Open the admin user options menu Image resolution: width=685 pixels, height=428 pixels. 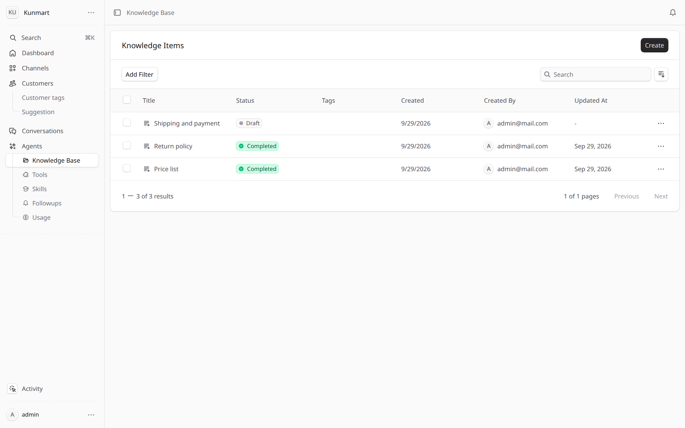91,415
